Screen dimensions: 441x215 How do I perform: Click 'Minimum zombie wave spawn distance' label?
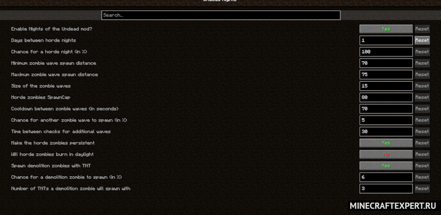pyautogui.click(x=53, y=63)
